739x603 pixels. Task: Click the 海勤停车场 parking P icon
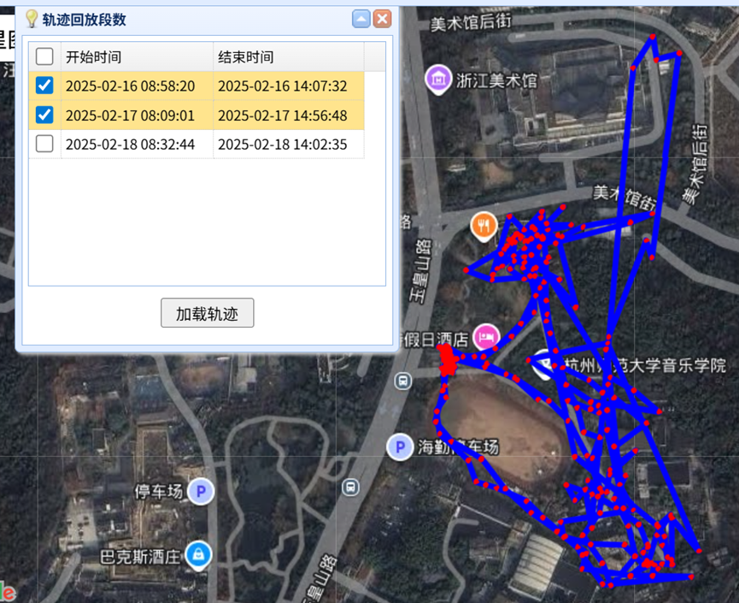point(400,446)
